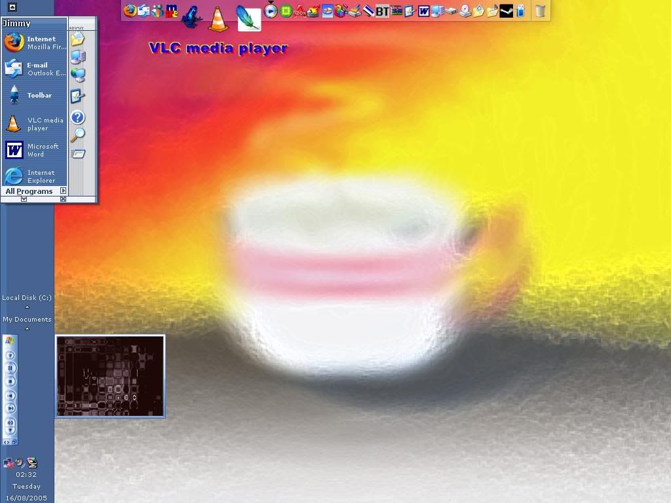Click the Microsoft Word dock icon
The width and height of the screenshot is (671, 503).
(424, 11)
